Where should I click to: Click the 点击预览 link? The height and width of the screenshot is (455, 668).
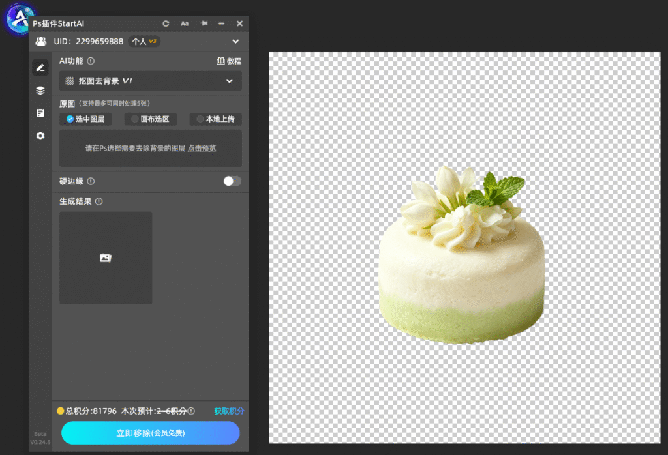(x=202, y=148)
